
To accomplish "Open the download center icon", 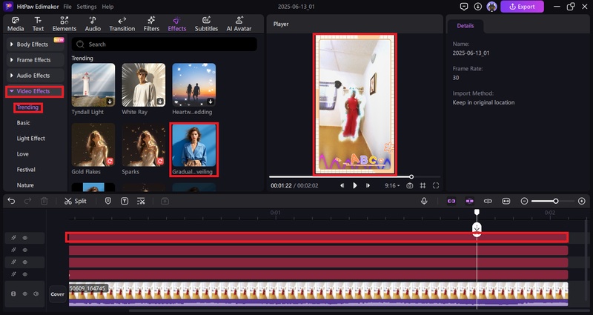I will pyautogui.click(x=477, y=7).
